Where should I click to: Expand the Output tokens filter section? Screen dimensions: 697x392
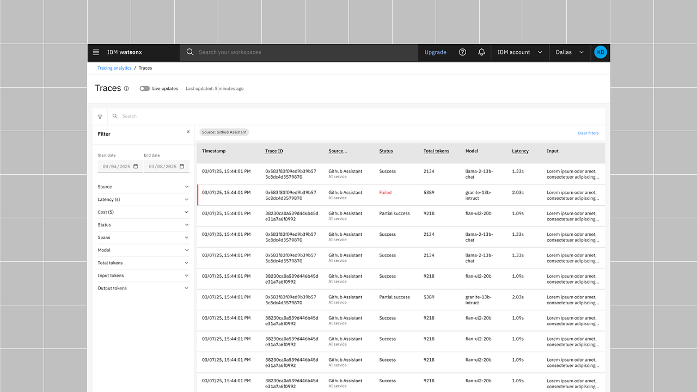(143, 288)
